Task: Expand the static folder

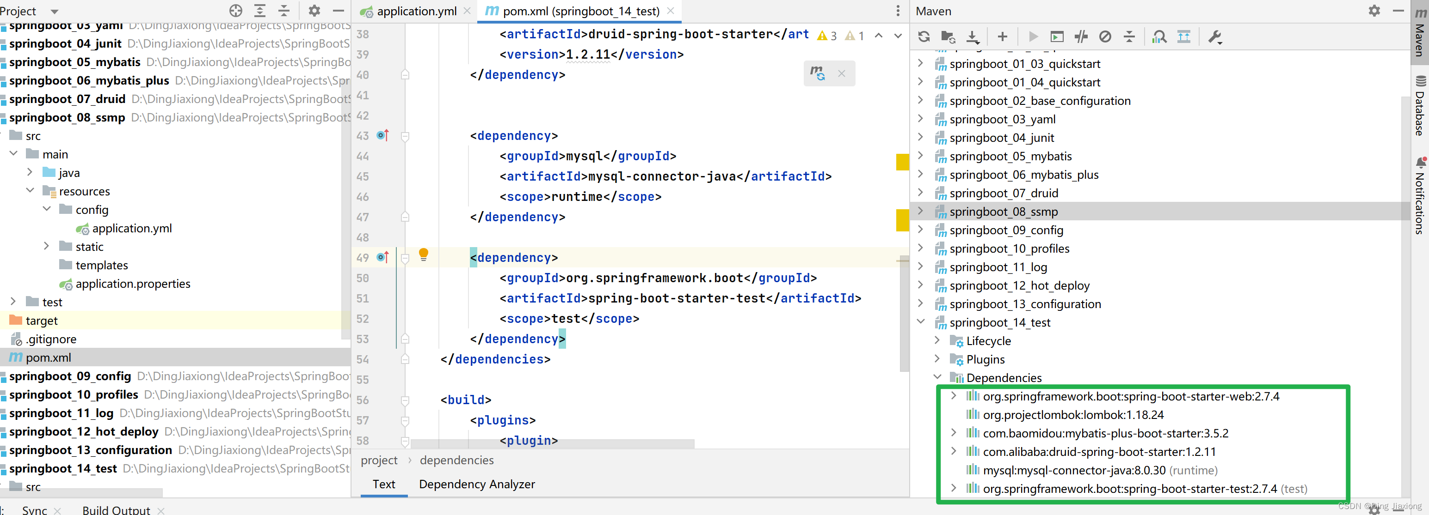Action: (47, 246)
